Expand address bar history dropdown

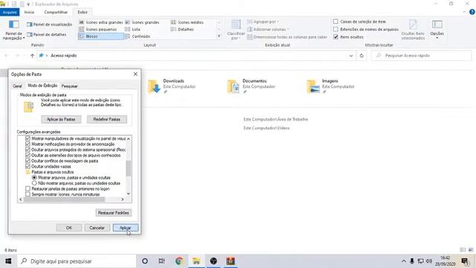pyautogui.click(x=351, y=56)
